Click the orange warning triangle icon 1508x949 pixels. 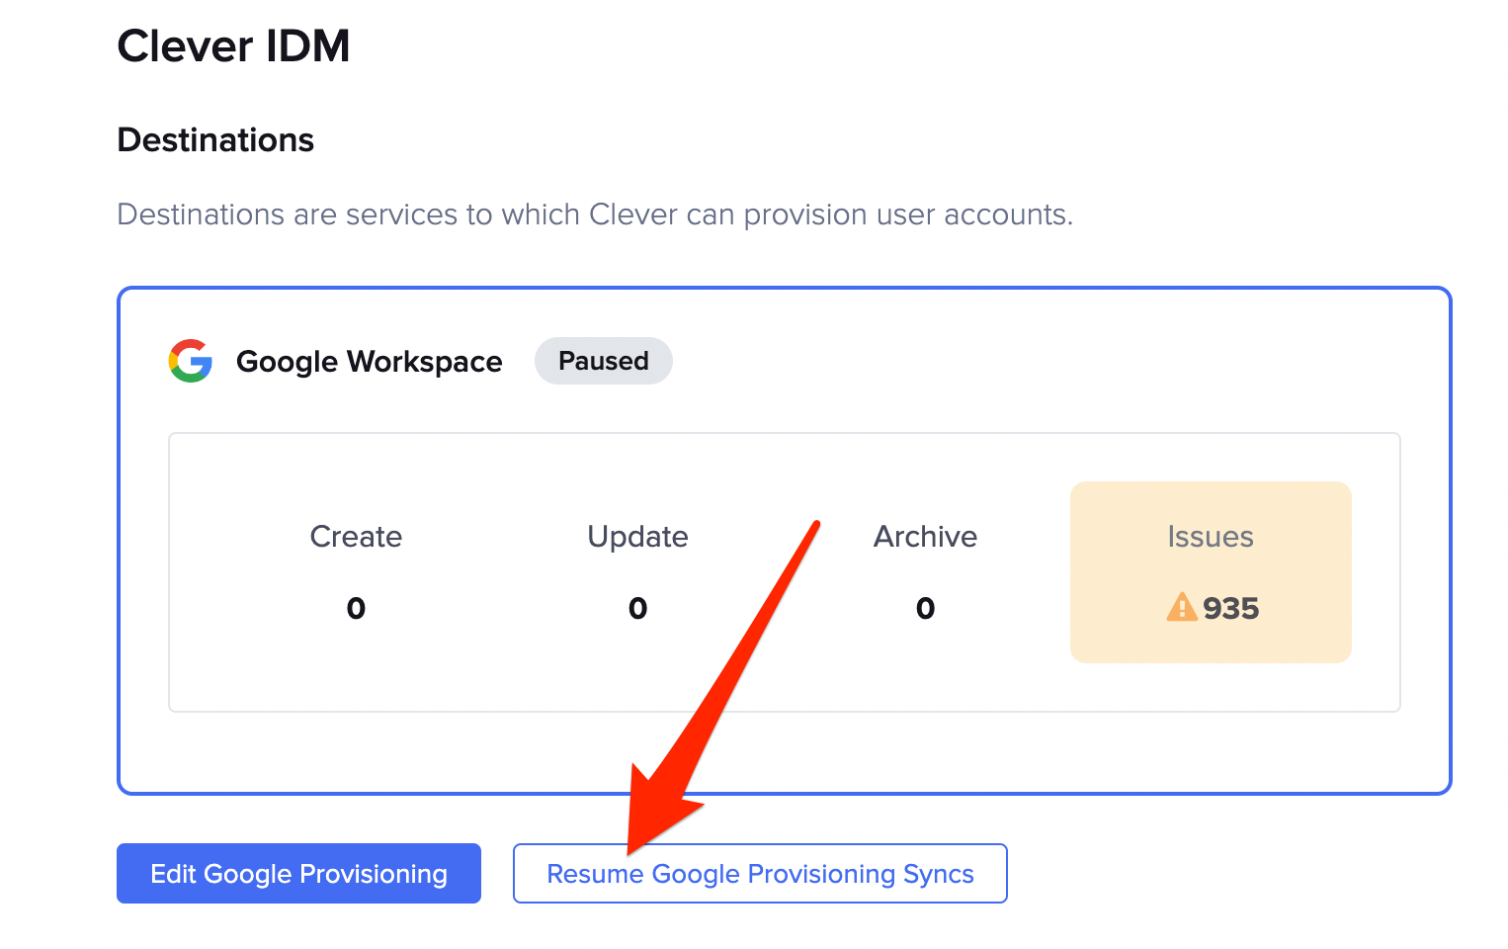[x=1181, y=606]
